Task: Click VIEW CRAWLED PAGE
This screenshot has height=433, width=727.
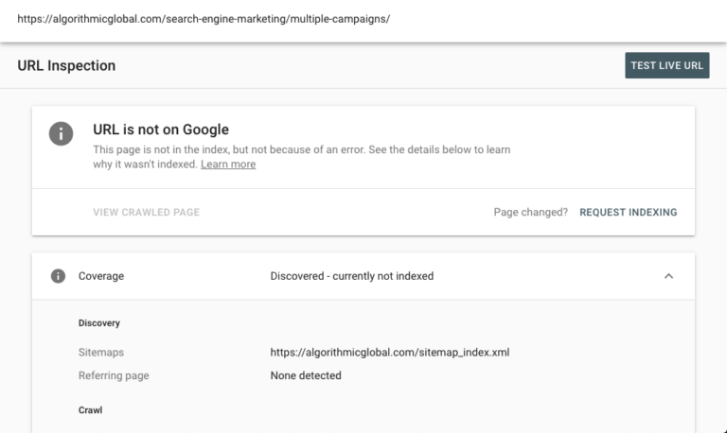Action: pyautogui.click(x=146, y=213)
